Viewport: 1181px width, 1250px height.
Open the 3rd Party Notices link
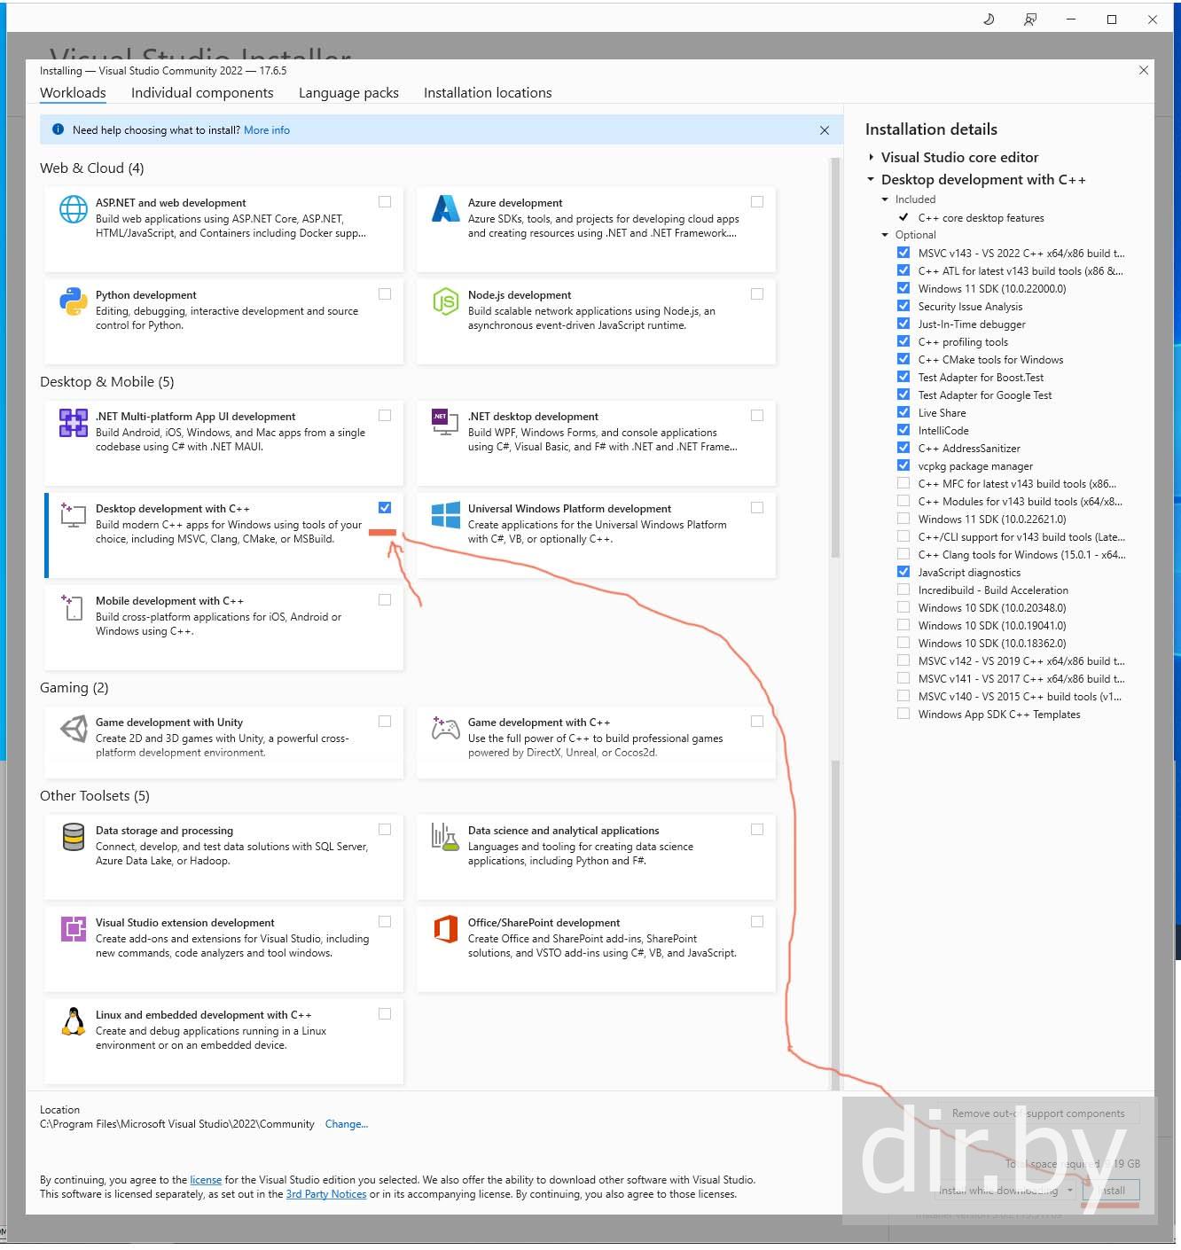(326, 1194)
